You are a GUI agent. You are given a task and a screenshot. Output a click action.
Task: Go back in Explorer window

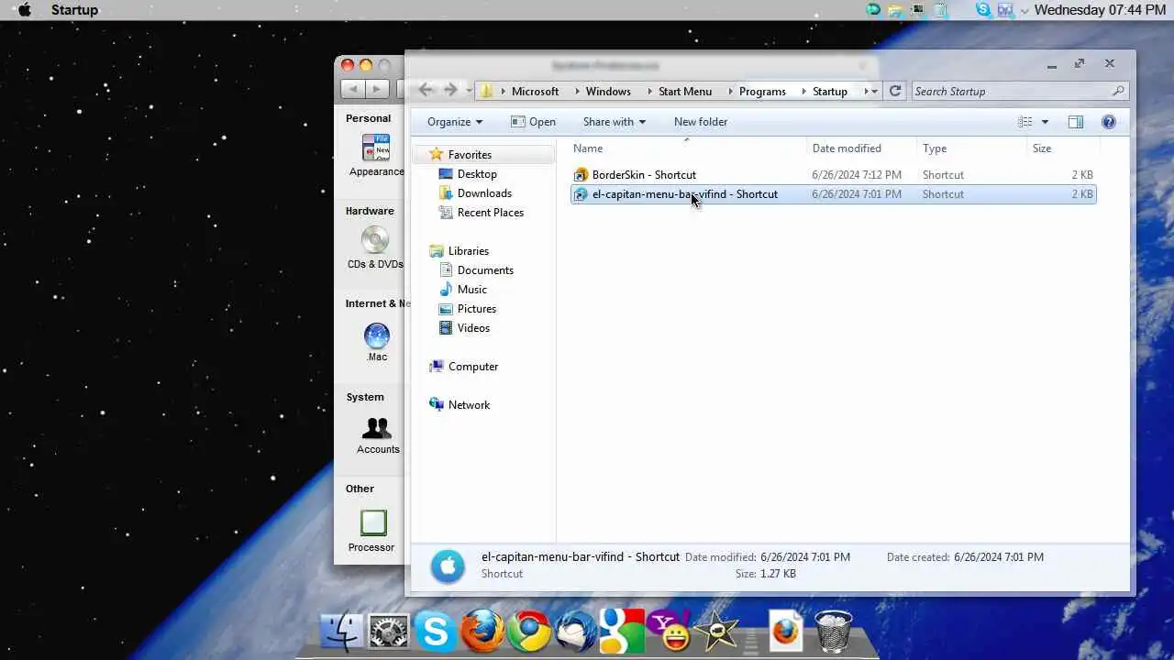pos(426,90)
